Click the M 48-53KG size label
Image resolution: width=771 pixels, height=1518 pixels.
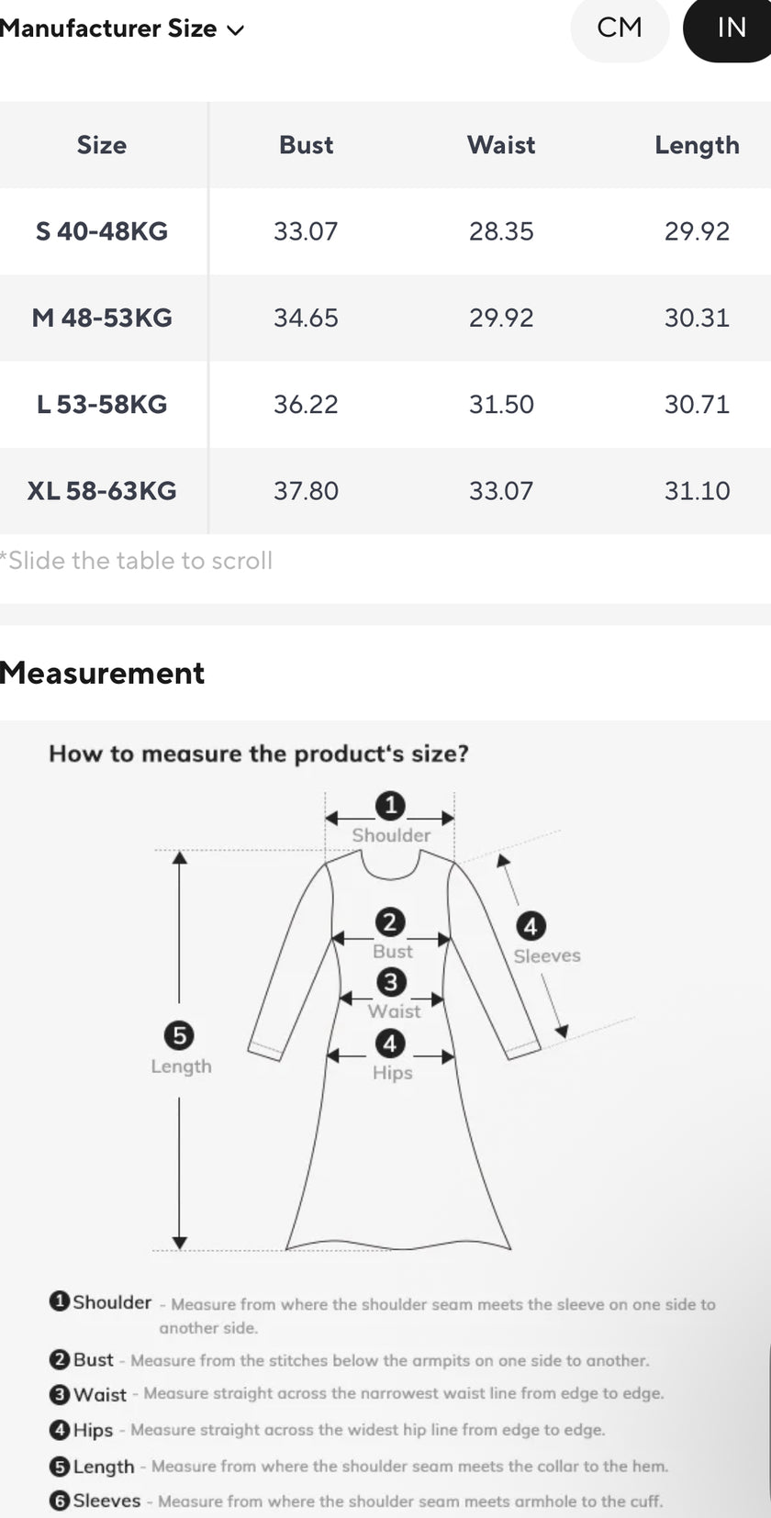[102, 318]
